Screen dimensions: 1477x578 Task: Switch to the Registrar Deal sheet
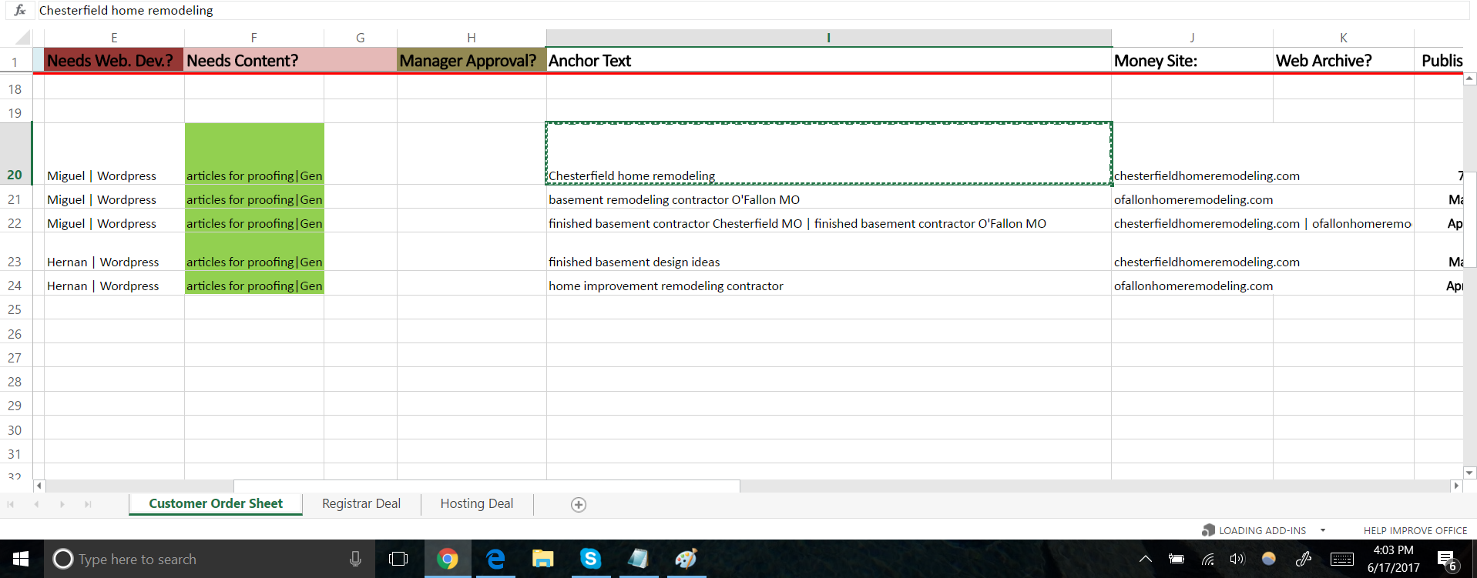pyautogui.click(x=361, y=504)
